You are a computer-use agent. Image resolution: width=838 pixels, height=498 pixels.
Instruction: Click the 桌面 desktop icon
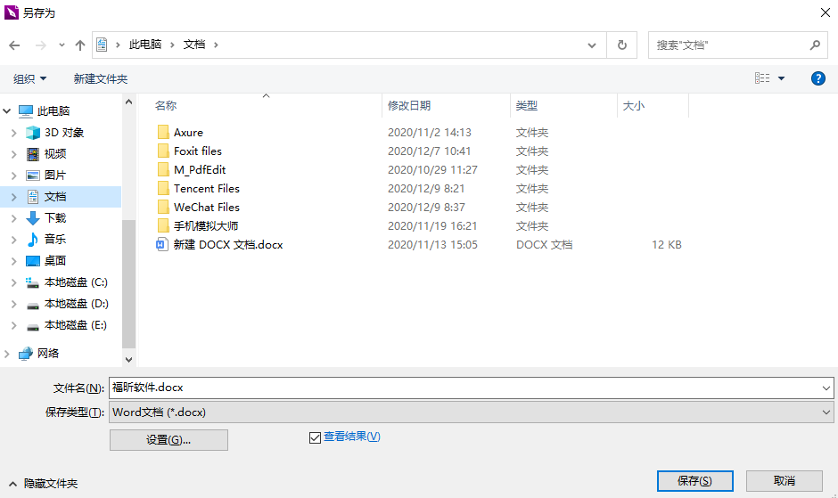tap(33, 261)
